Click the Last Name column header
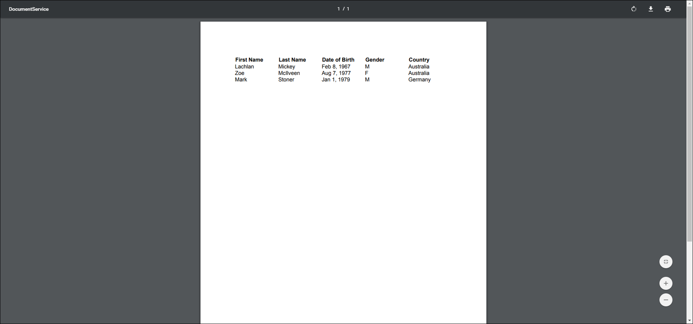 coord(292,60)
